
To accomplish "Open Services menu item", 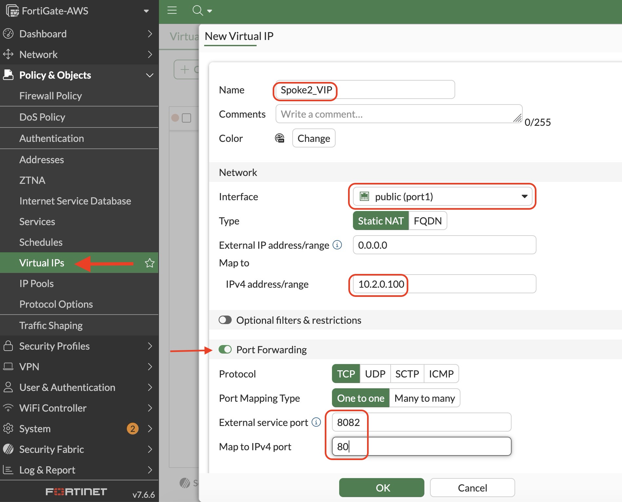I will tap(79, 221).
